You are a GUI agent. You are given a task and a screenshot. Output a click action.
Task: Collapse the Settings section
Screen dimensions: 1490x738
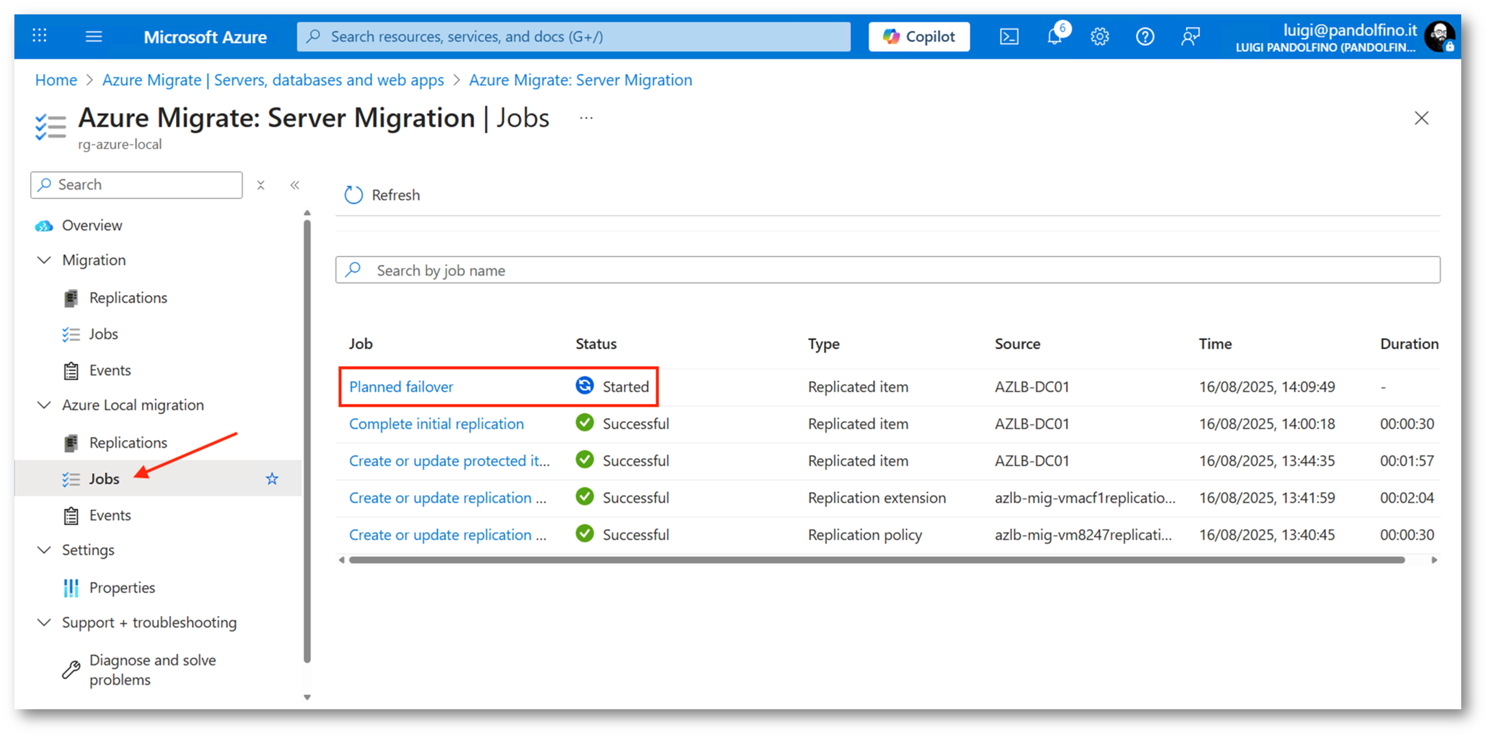(45, 550)
